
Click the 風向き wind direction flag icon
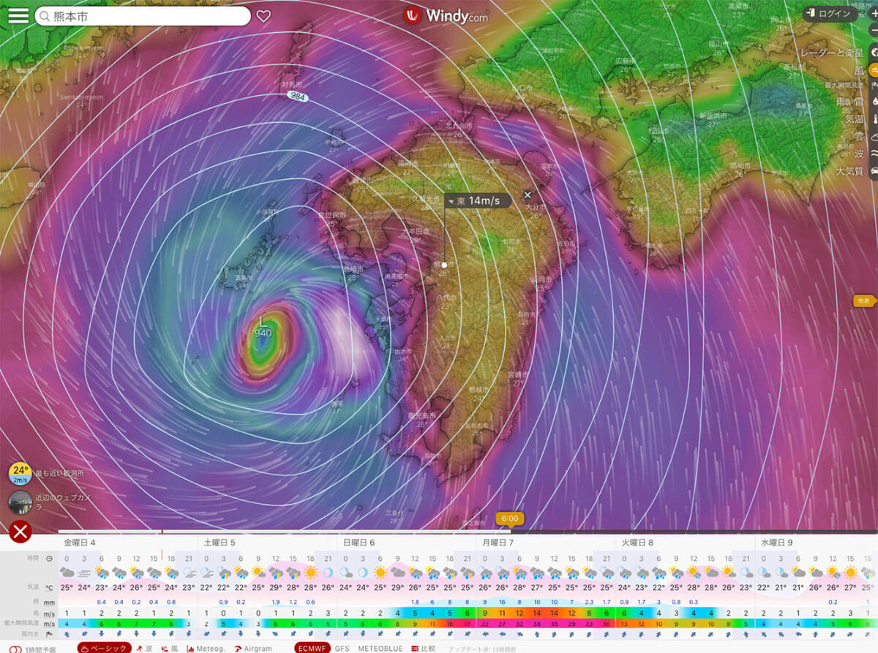pos(49,635)
